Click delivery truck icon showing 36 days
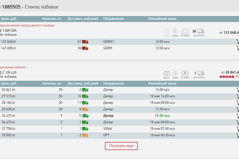The image size is (239, 159). click(x=201, y=31)
